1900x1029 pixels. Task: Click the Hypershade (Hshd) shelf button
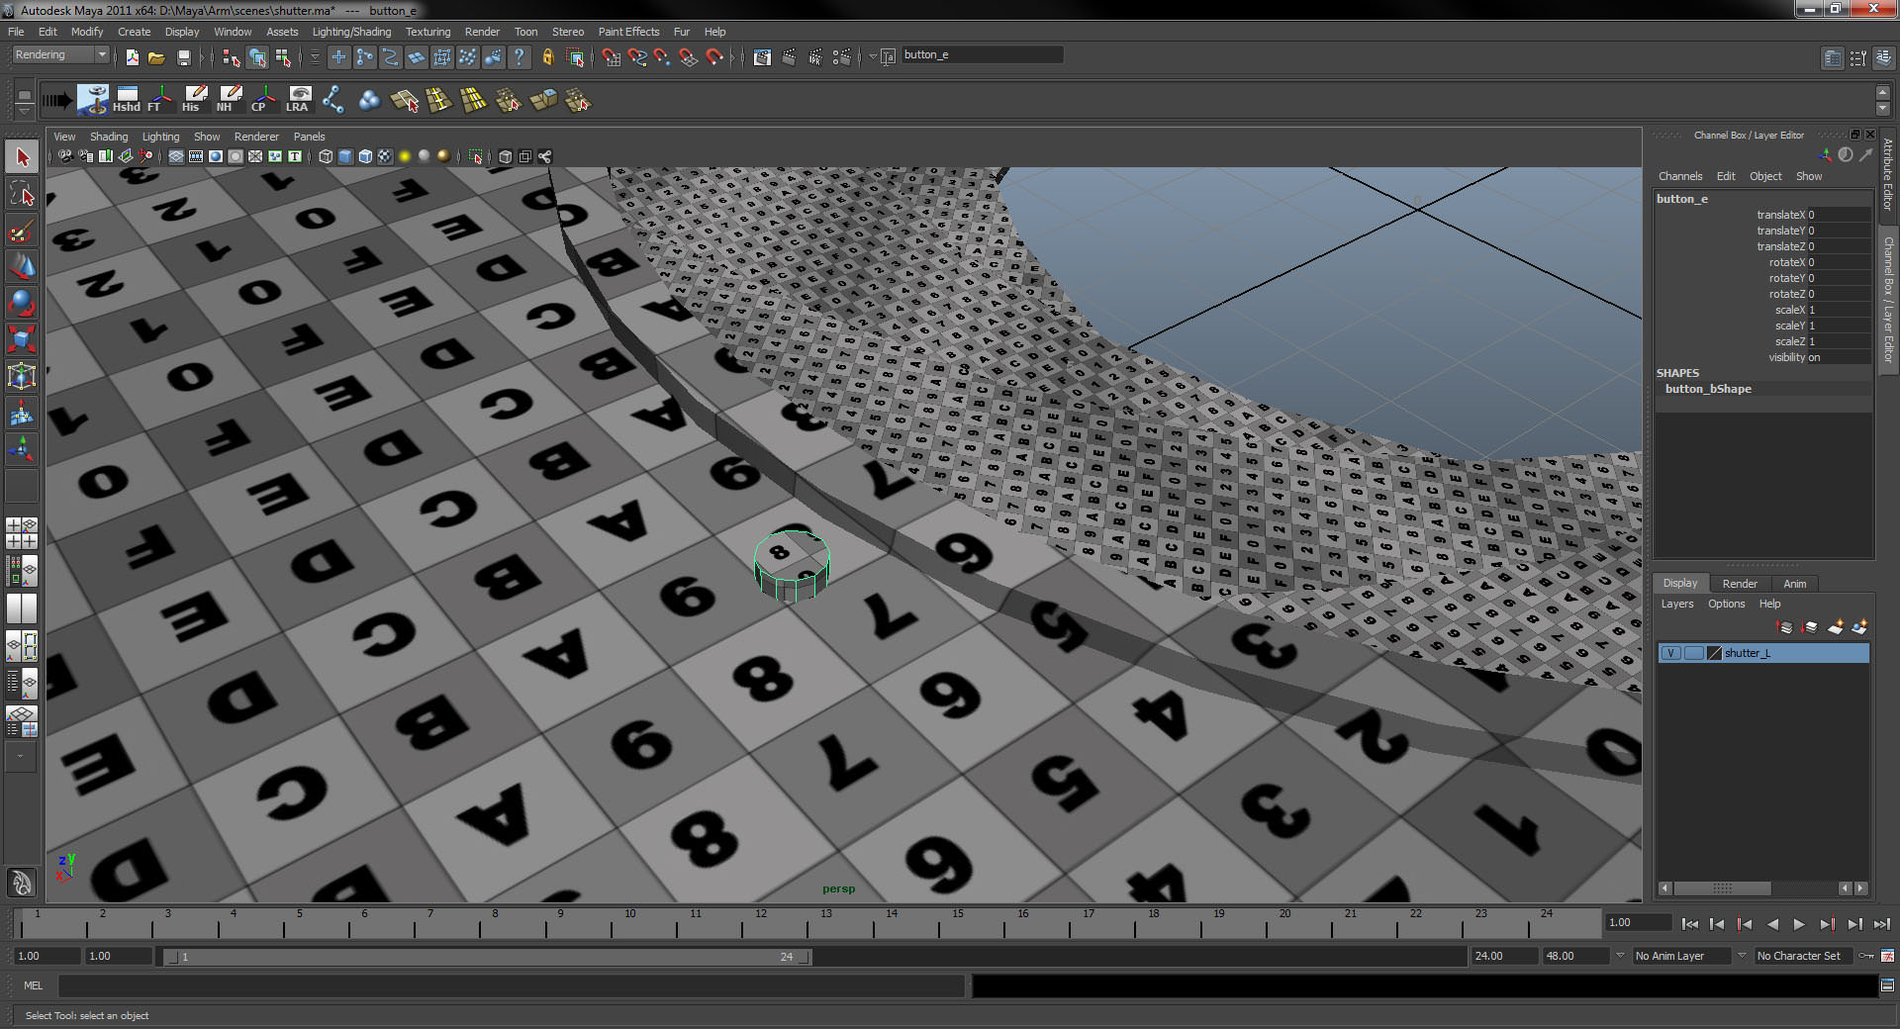click(x=126, y=99)
